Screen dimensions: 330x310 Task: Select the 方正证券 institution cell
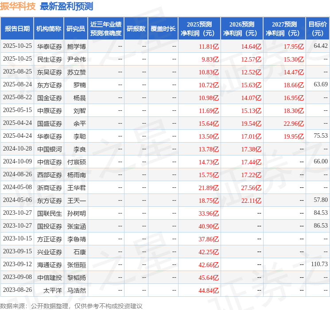(x=50, y=239)
